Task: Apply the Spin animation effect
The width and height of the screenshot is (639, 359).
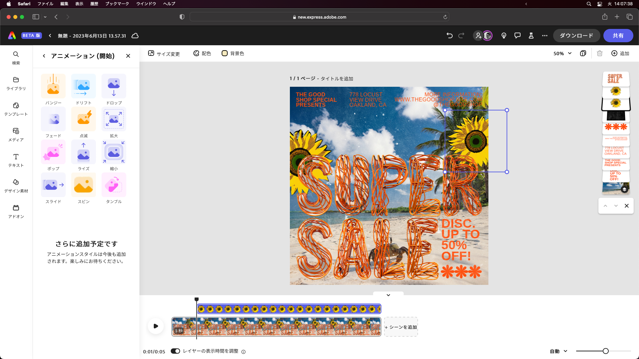Action: click(84, 184)
